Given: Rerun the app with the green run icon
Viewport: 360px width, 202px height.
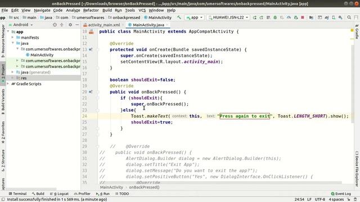Looking at the screenshot, I should pos(254,17).
